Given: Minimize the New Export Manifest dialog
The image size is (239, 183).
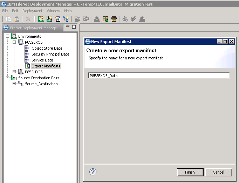Looking at the screenshot, I should point(219,42).
